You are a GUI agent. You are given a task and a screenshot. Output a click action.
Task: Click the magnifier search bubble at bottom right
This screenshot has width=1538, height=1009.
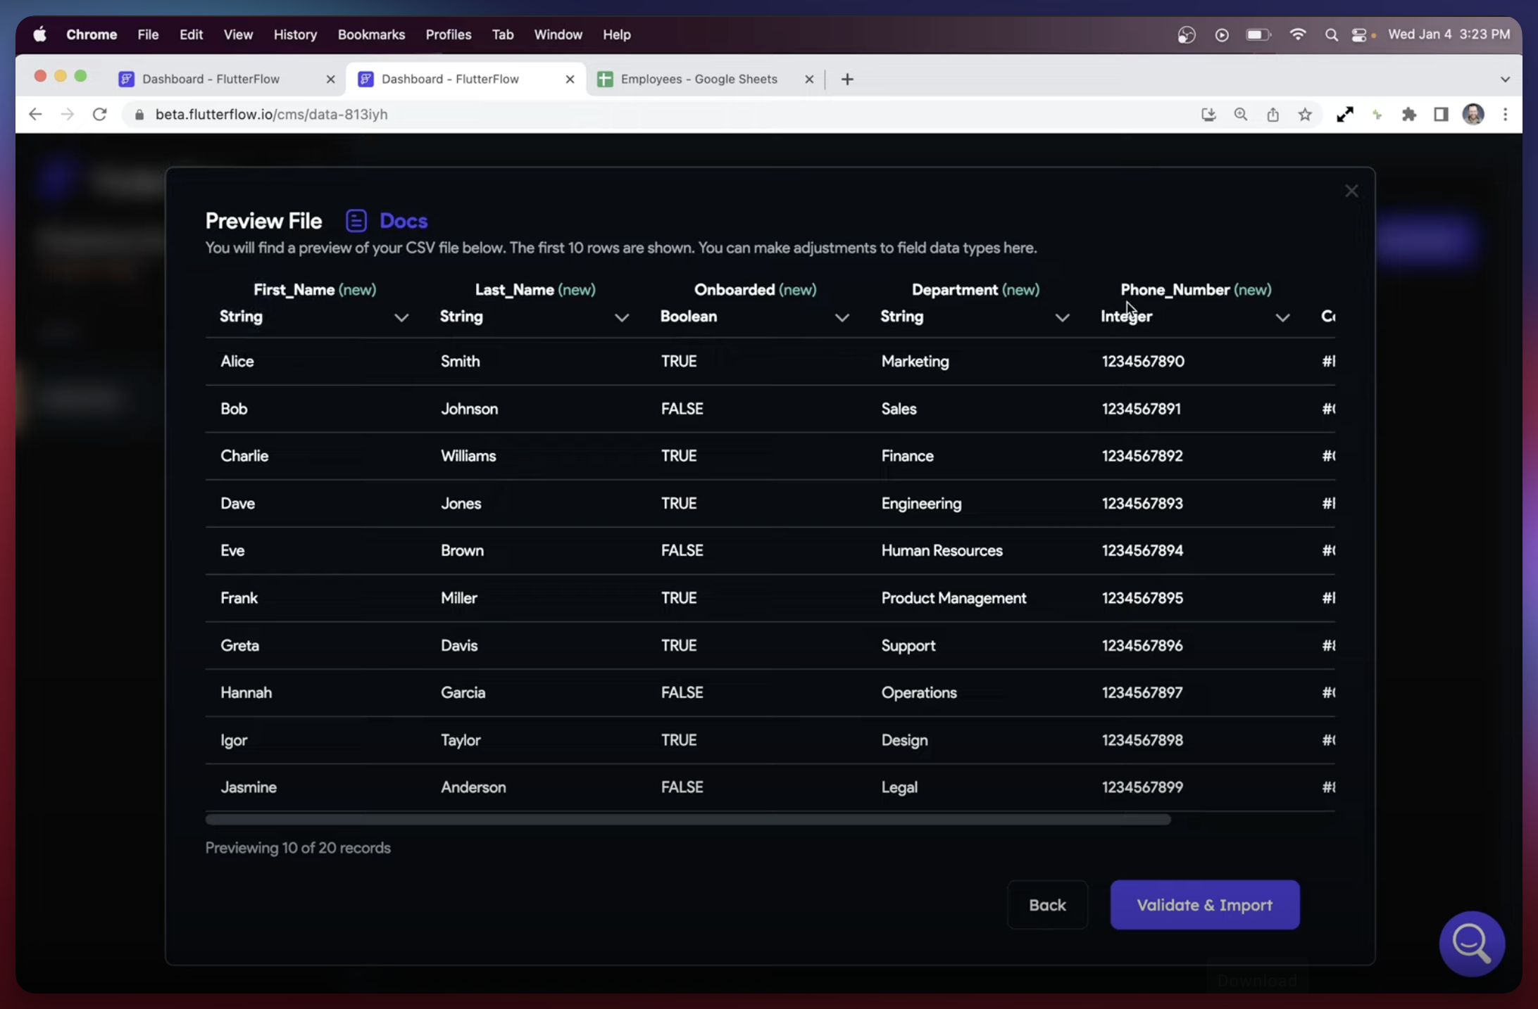point(1472,943)
